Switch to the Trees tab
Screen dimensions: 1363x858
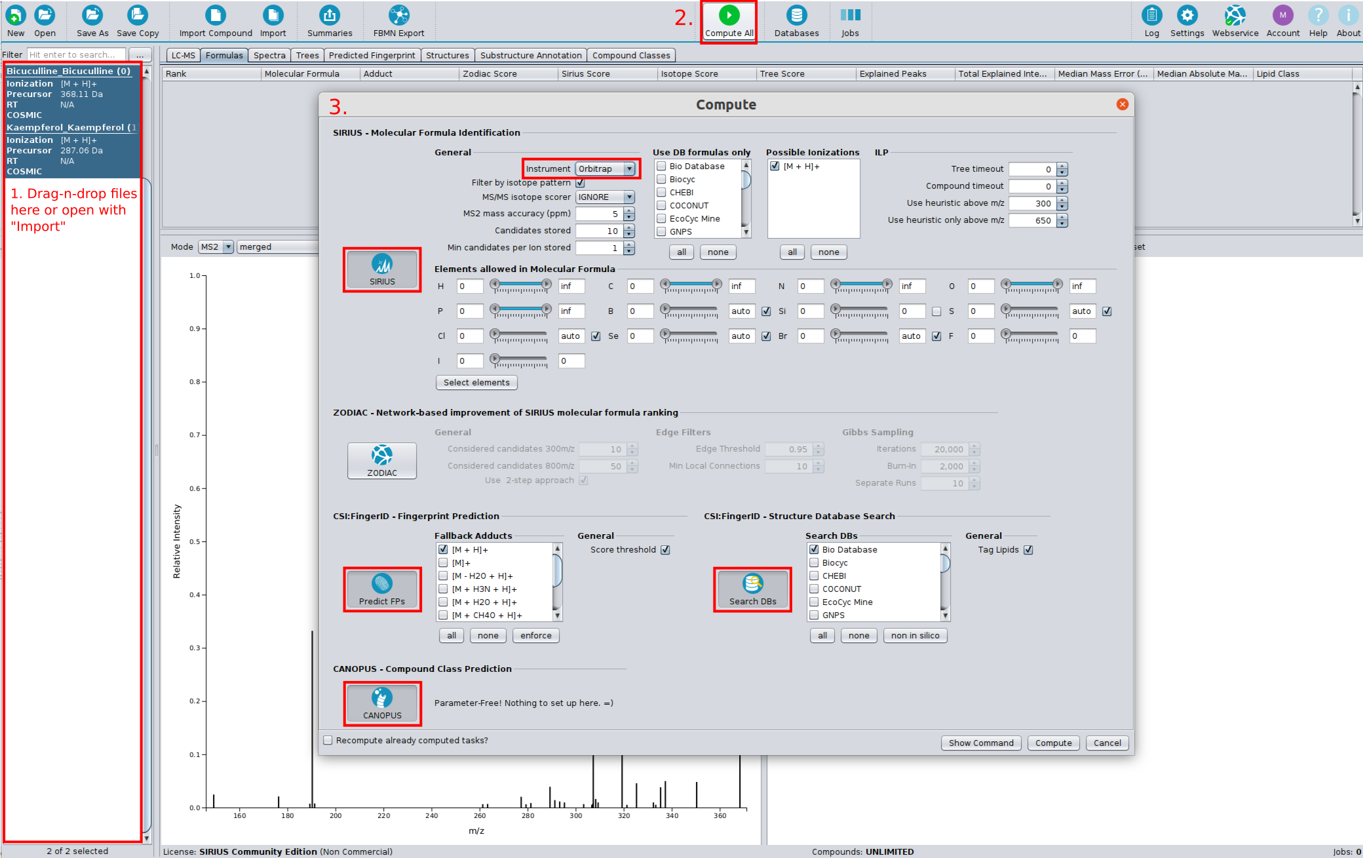(x=307, y=56)
